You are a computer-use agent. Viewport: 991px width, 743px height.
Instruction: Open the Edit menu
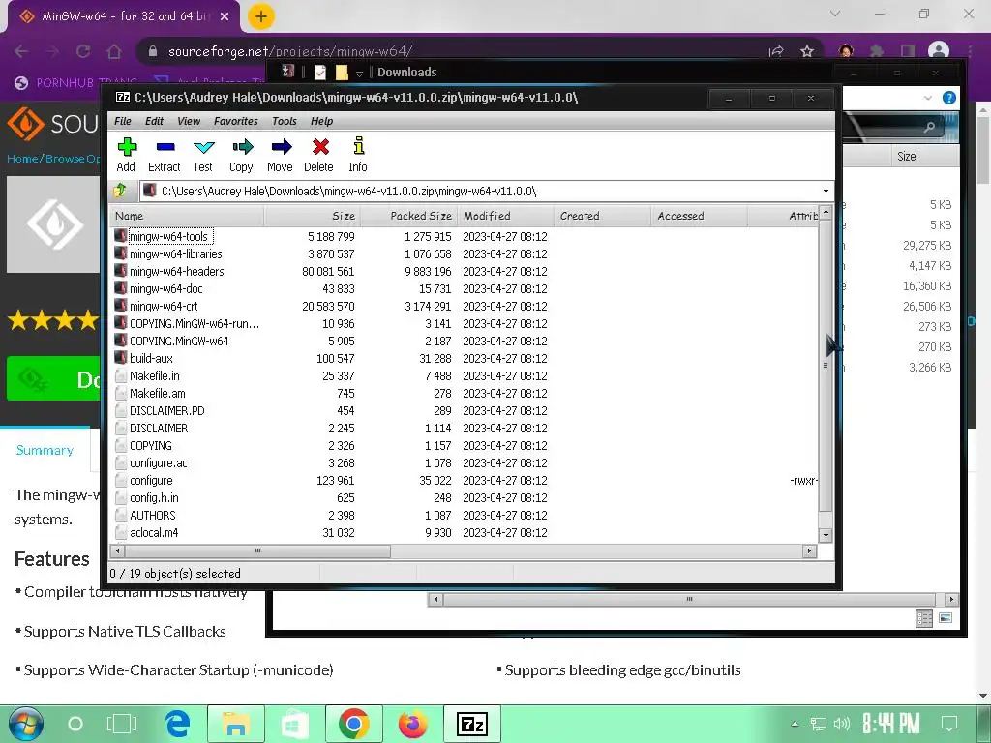(154, 121)
